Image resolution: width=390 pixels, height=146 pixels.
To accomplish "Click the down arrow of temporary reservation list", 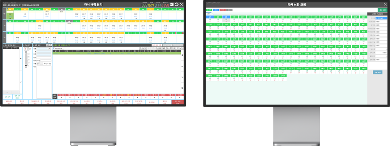I will (20, 82).
